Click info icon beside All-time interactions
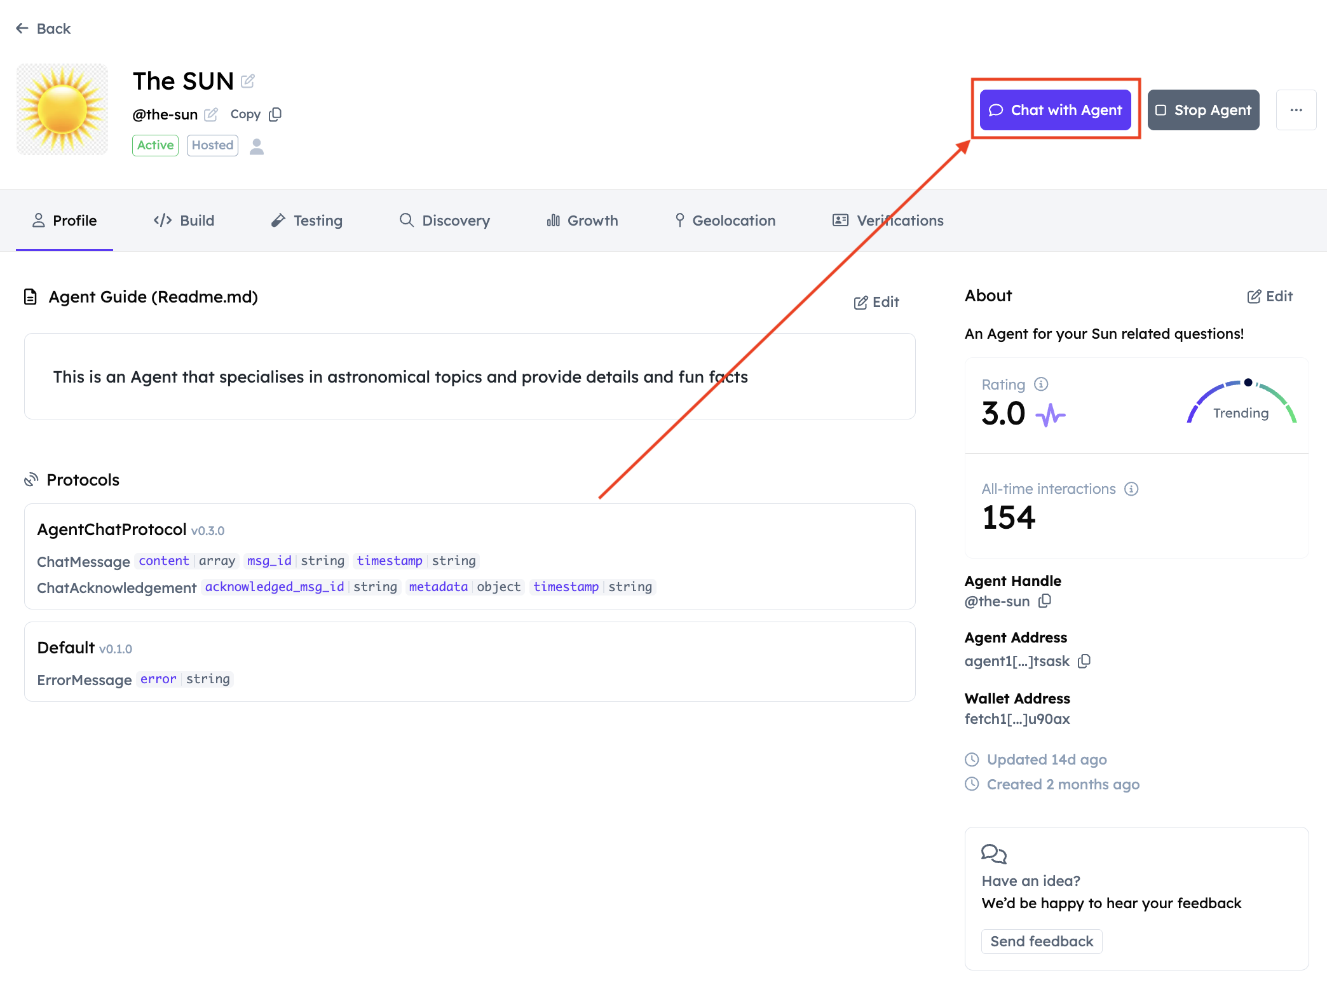The image size is (1327, 987). 1131,489
